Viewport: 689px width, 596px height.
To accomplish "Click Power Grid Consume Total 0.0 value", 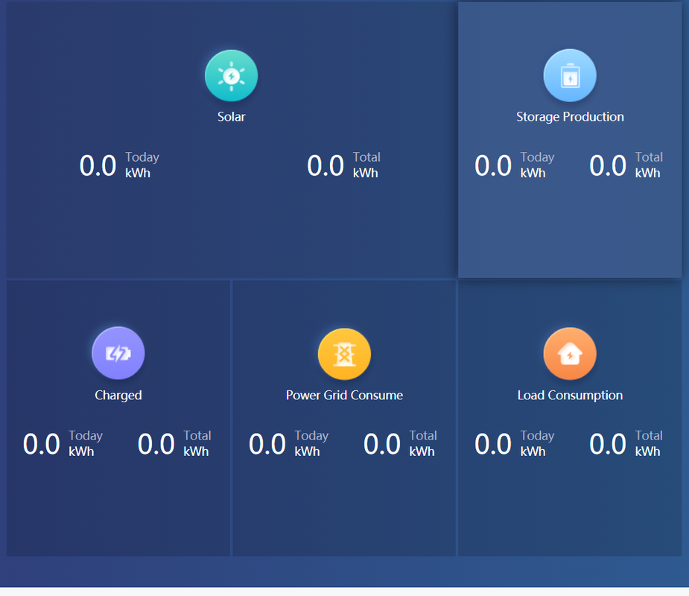I will pyautogui.click(x=382, y=444).
